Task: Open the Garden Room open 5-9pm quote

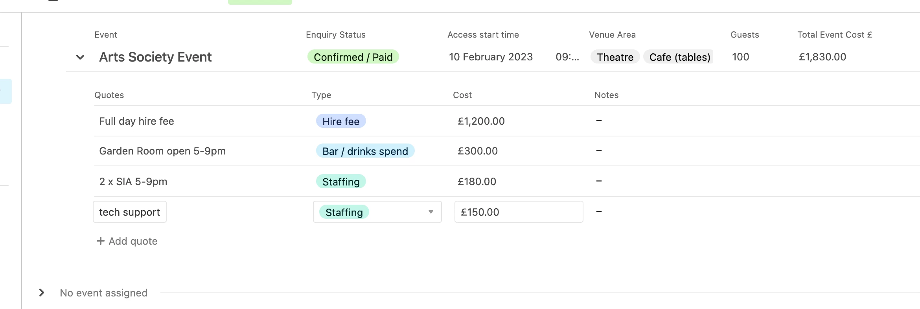Action: (x=162, y=151)
